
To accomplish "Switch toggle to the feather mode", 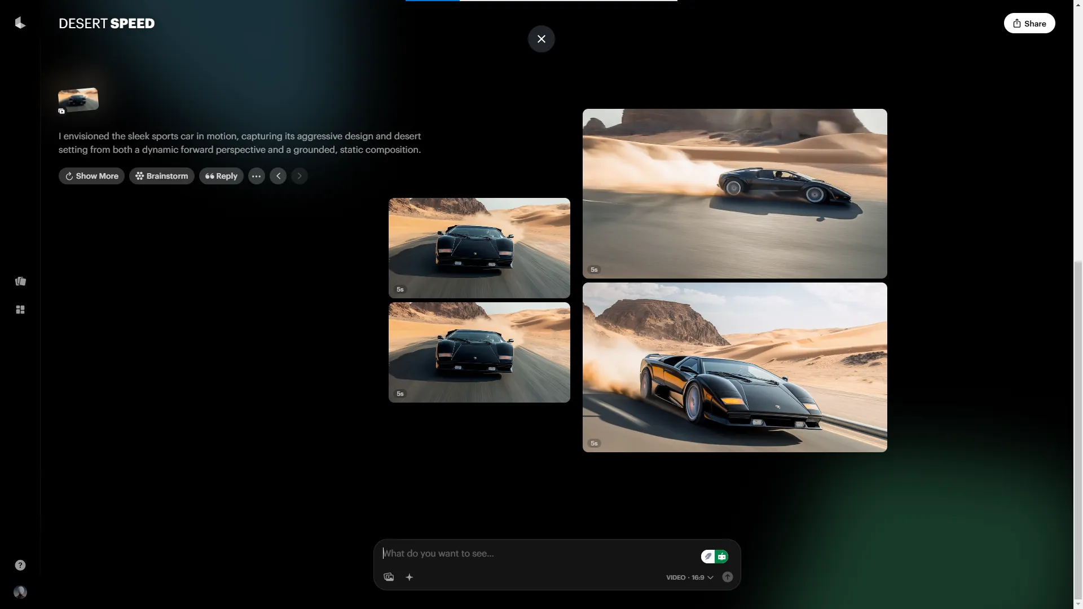I will click(708, 557).
